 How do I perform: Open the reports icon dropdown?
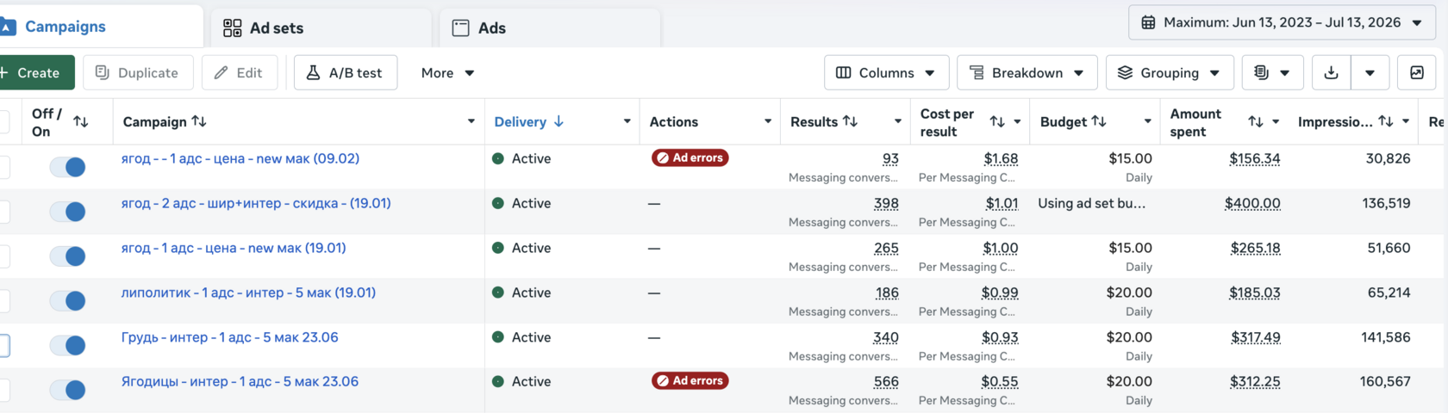[x=1272, y=73]
